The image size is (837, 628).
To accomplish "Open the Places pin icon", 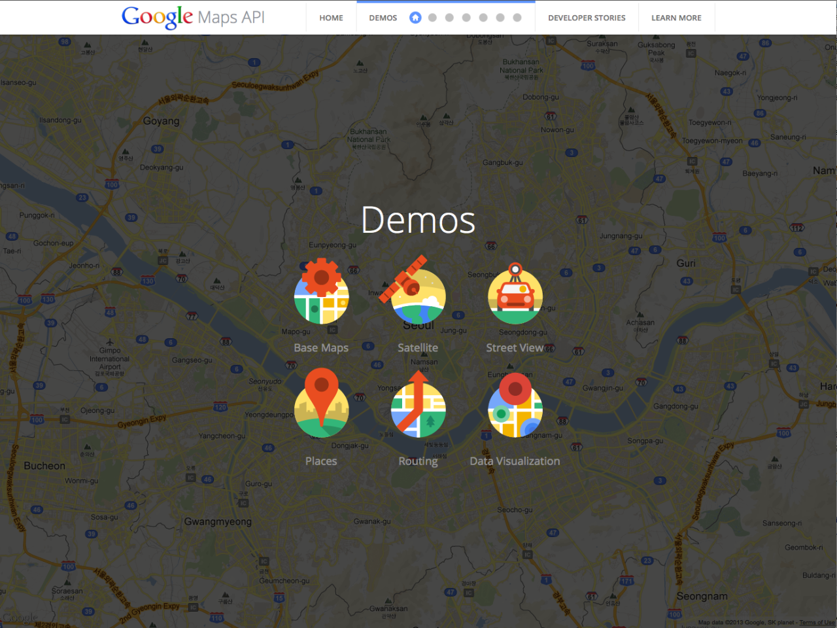I will click(321, 402).
